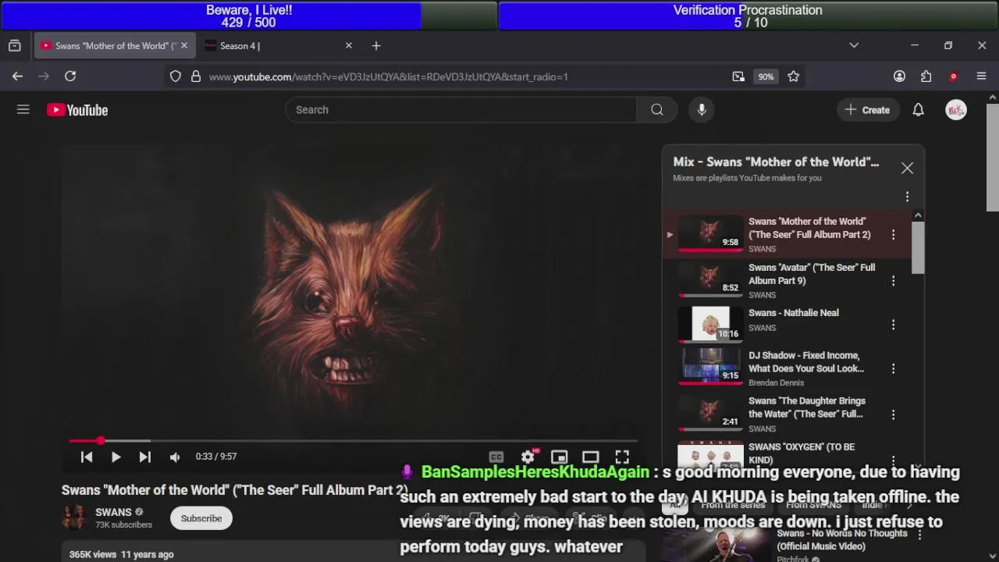Reset the 90% zoom level badge
Image resolution: width=999 pixels, height=562 pixels.
766,76
